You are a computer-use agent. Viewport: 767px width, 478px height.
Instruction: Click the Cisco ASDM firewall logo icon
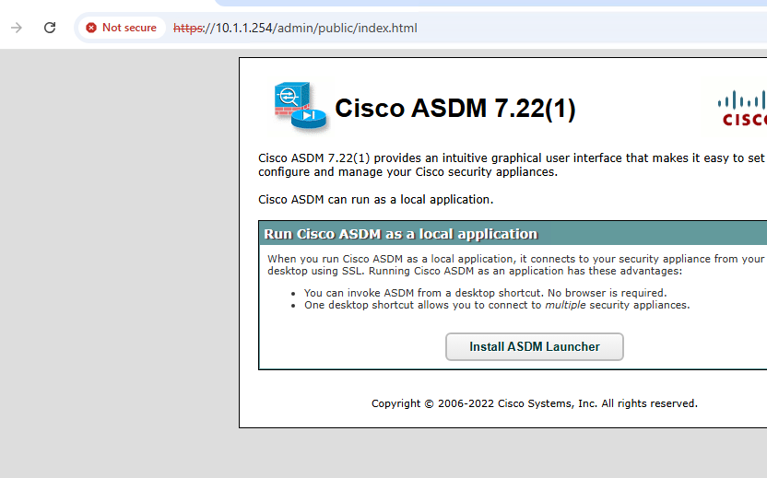pos(300,108)
